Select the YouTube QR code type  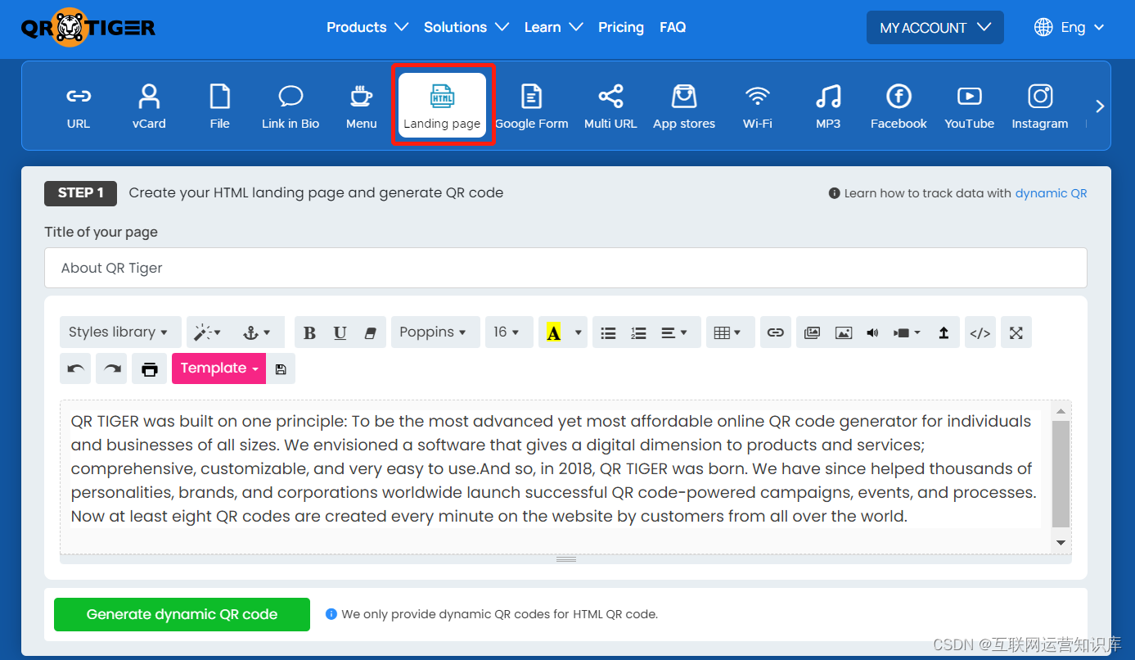click(x=969, y=106)
